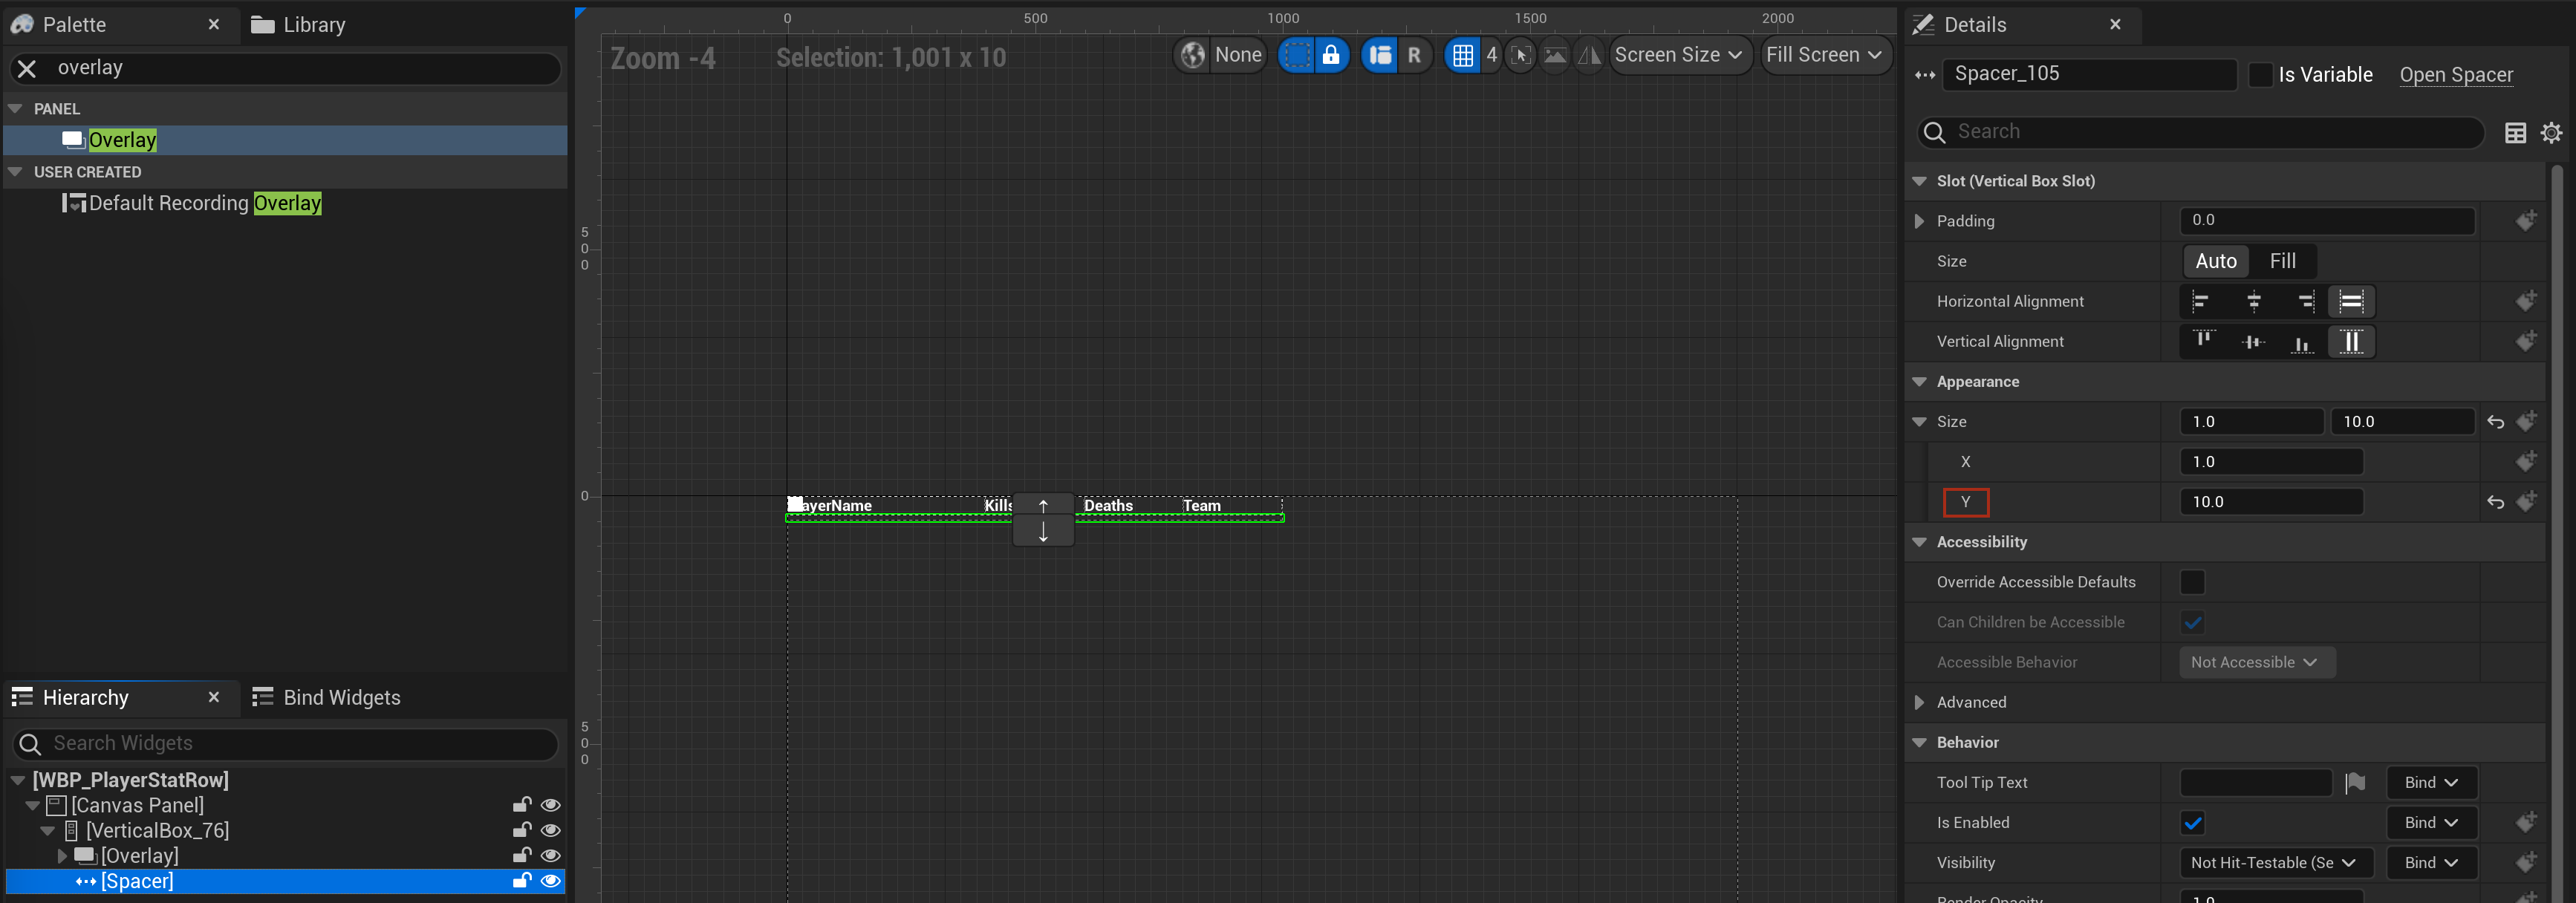Screen dimensions: 2576x903
Task: Toggle lock icon on Canvas Panel row
Action: tap(521, 805)
